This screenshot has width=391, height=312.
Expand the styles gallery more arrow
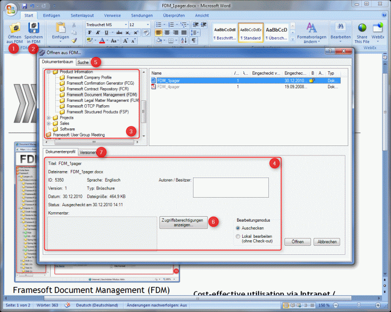pyautogui.click(x=293, y=39)
